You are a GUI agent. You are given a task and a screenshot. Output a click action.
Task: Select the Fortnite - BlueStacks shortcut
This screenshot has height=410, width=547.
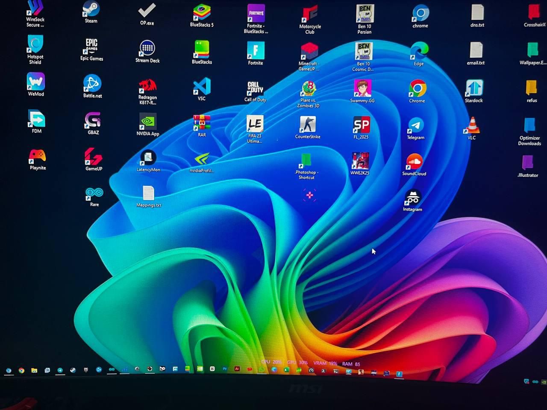pyautogui.click(x=256, y=19)
